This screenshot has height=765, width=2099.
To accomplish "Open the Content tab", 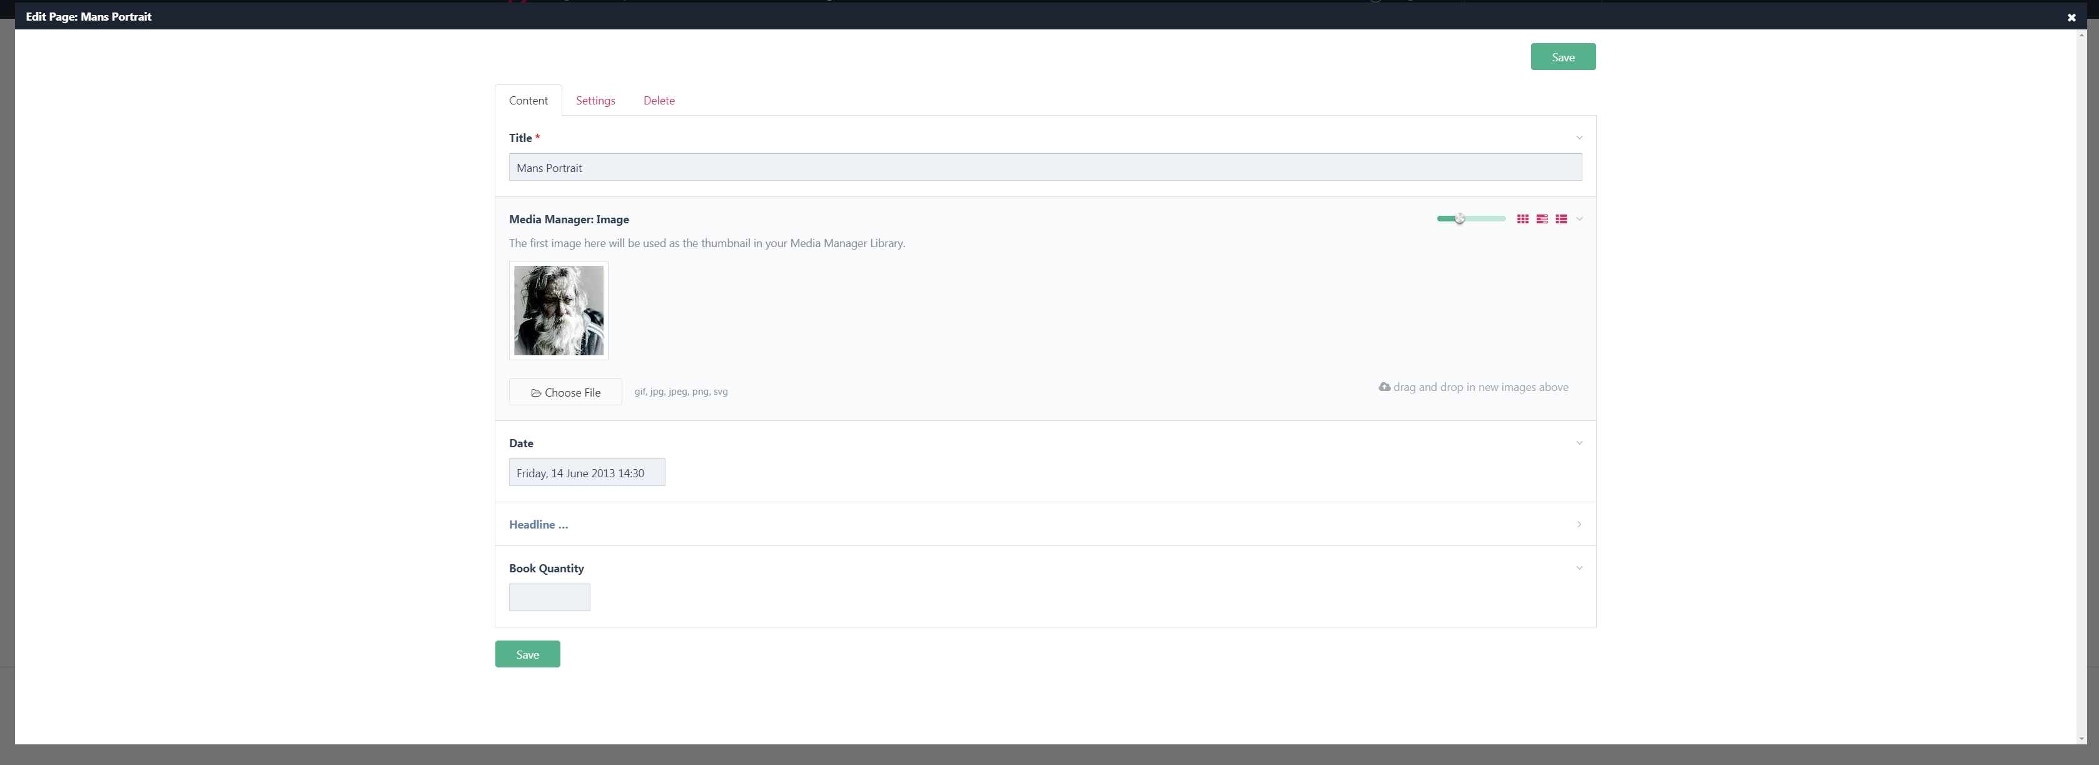I will click(x=528, y=100).
